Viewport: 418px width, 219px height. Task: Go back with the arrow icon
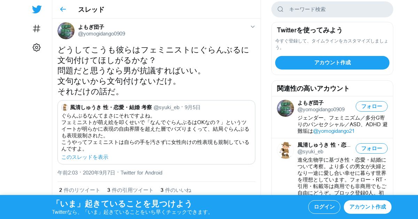[63, 9]
